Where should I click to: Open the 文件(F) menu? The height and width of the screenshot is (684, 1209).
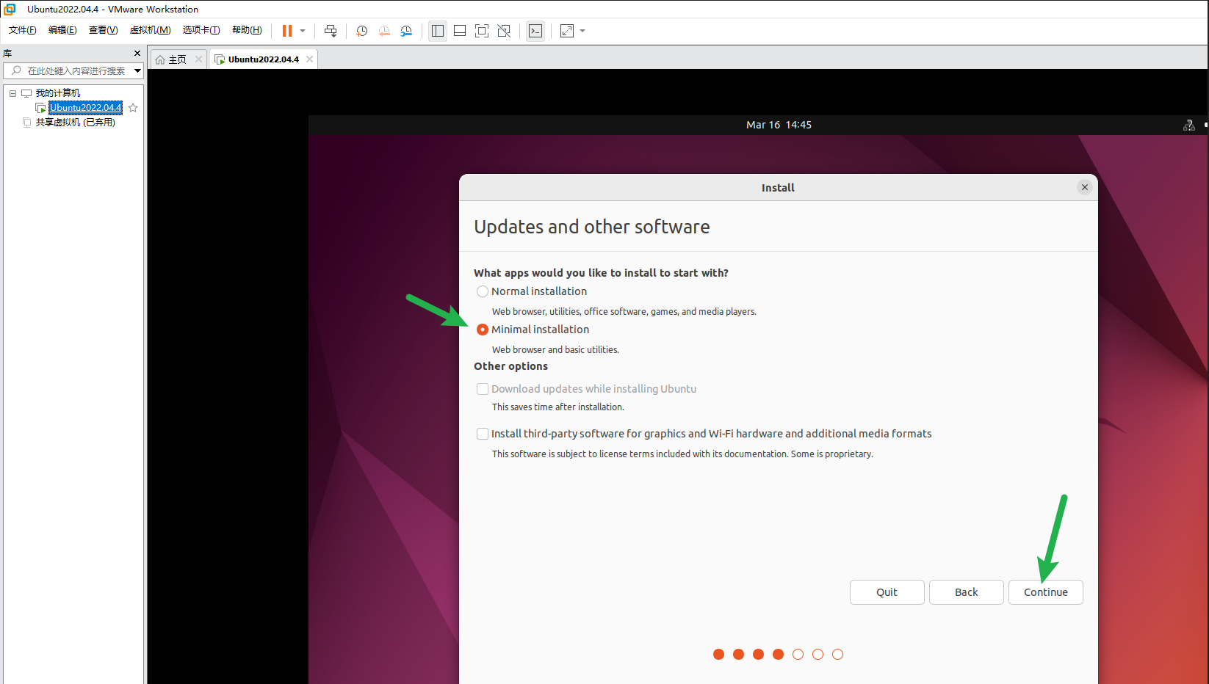pos(23,30)
